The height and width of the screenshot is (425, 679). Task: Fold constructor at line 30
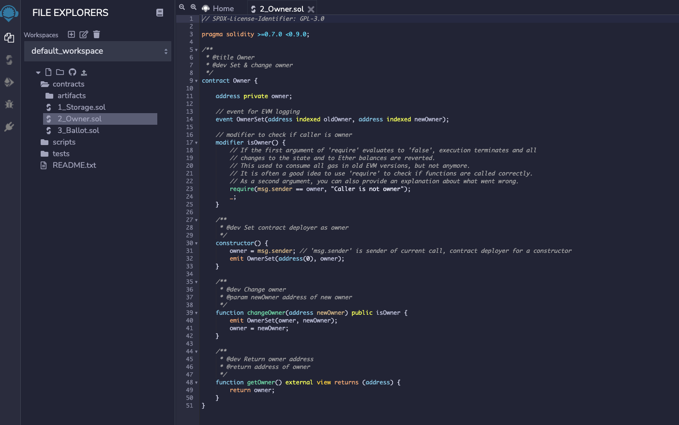[196, 243]
